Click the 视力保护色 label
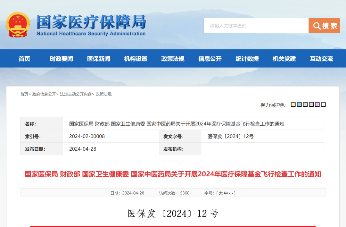This screenshot has width=346, height=227. [x=273, y=105]
